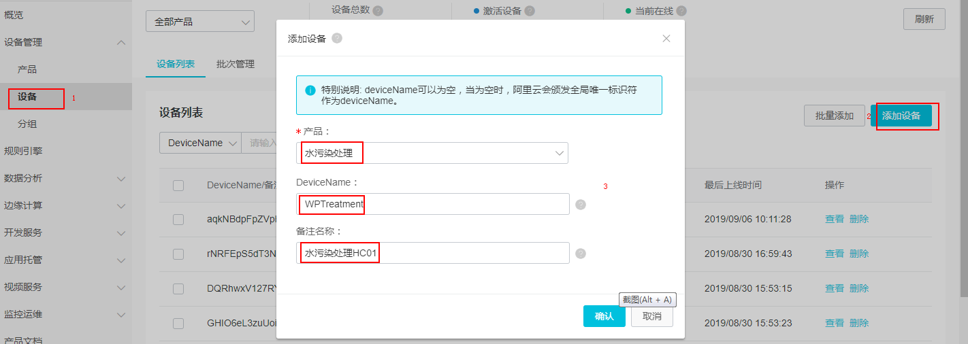Toggle the select-all checkbox in table header
The image size is (968, 344).
(x=178, y=186)
